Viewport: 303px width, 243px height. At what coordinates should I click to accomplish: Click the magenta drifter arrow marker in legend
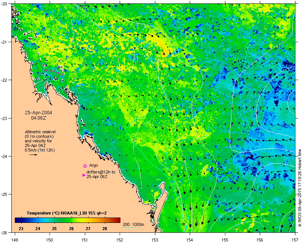point(83,175)
